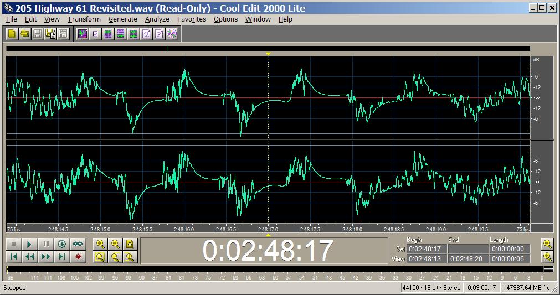Open the Window menu

coord(258,19)
